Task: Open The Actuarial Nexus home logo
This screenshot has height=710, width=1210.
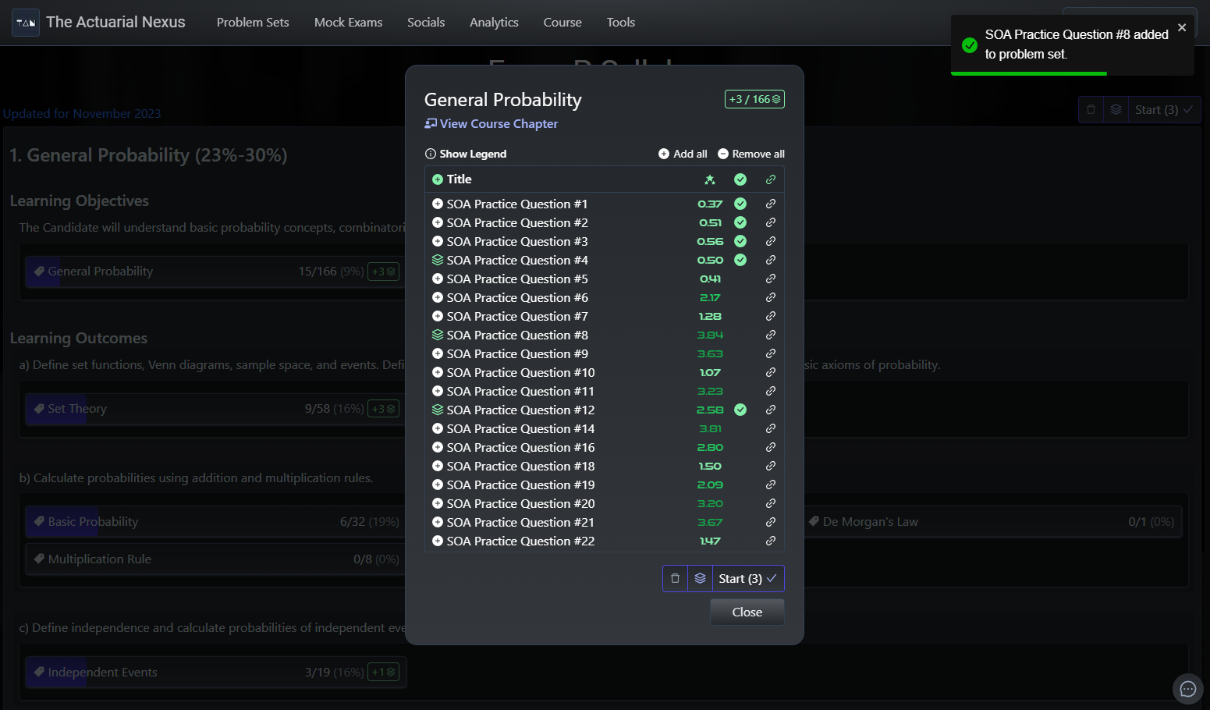Action: (99, 23)
